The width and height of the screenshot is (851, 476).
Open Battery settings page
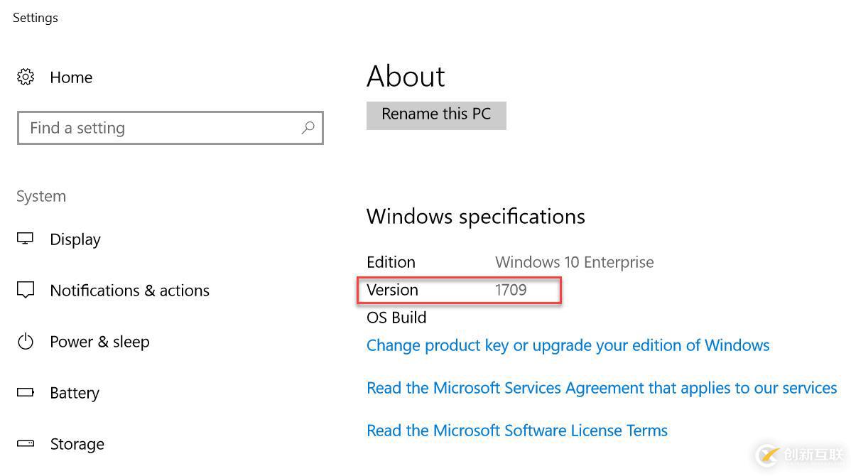75,392
